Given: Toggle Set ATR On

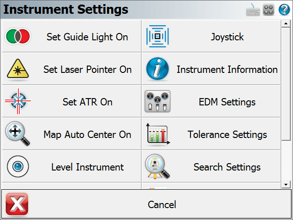Looking at the screenshot, I should tap(72, 101).
